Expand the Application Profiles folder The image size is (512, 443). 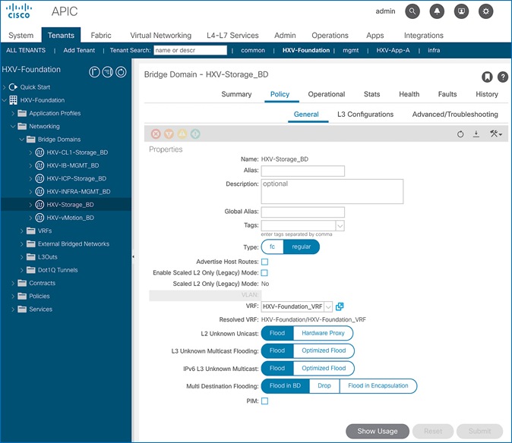pyautogui.click(x=13, y=113)
